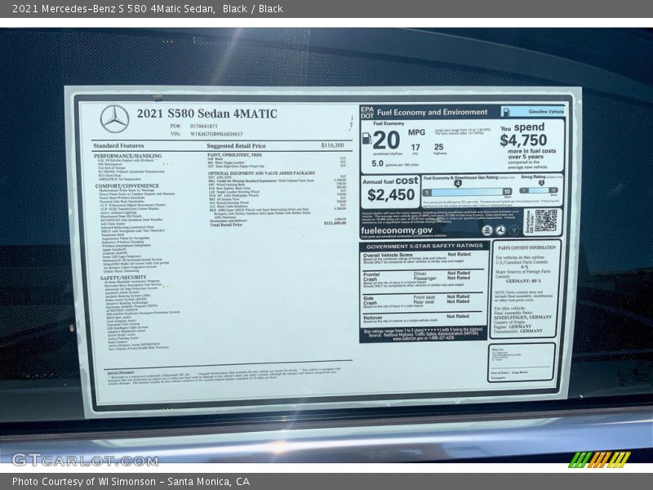653x490 pixels.
Task: Click the 'Frontal Crash' row label
Action: [x=371, y=277]
